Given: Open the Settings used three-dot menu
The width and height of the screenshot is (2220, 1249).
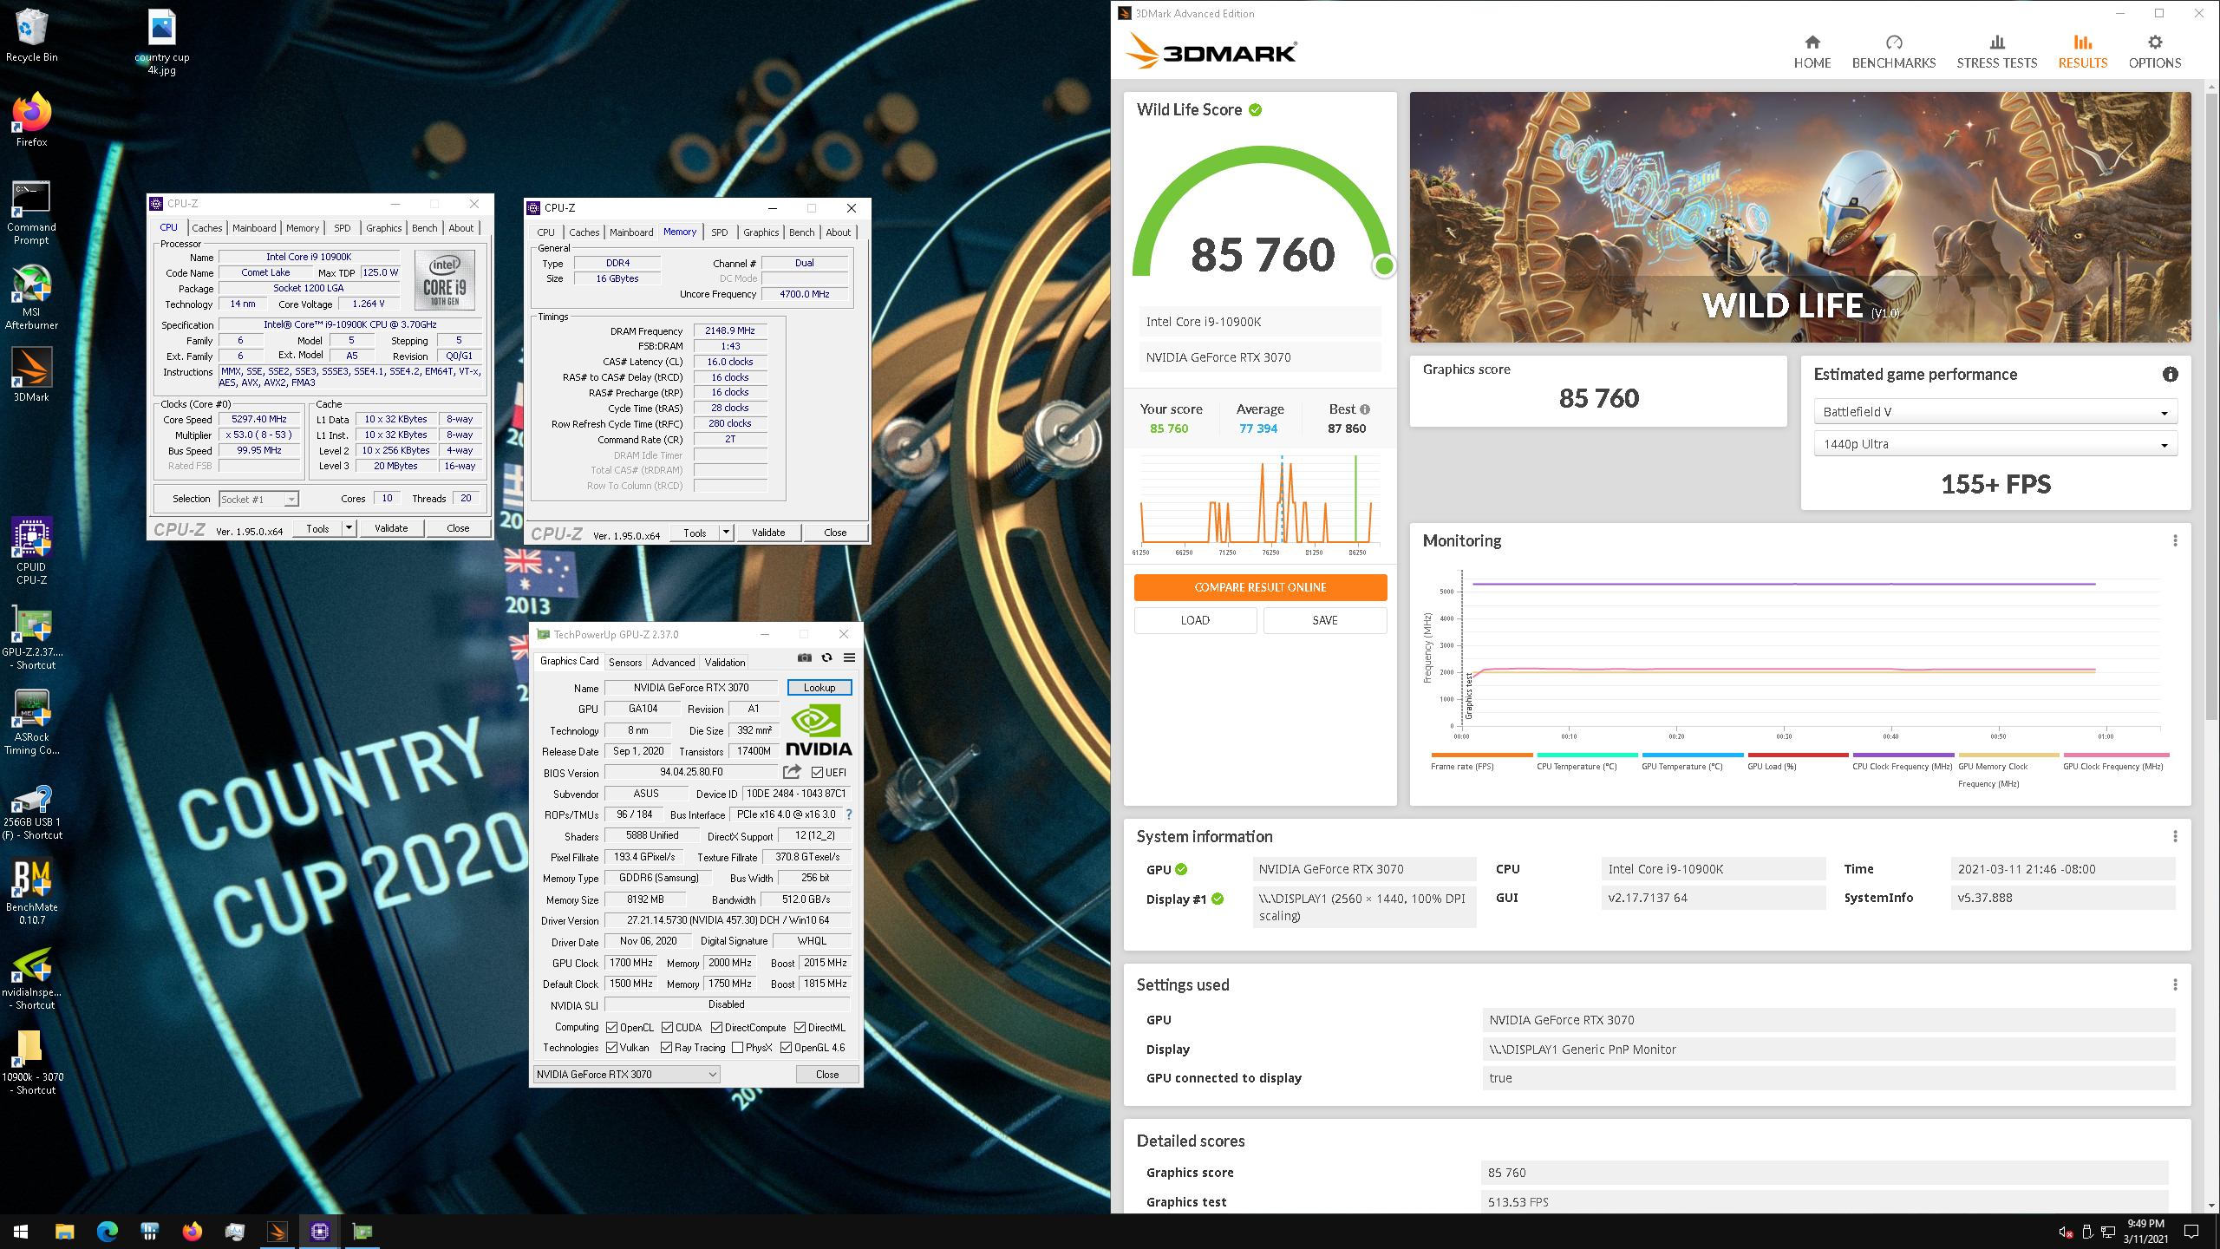Looking at the screenshot, I should coord(2175,984).
